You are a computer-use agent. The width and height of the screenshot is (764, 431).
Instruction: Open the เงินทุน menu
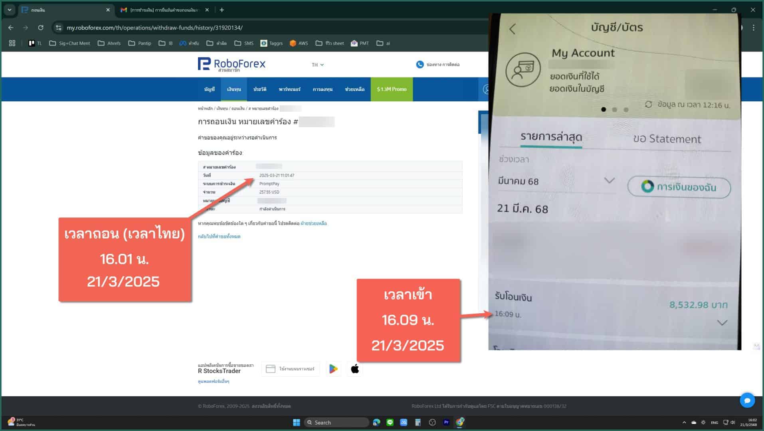[234, 89]
